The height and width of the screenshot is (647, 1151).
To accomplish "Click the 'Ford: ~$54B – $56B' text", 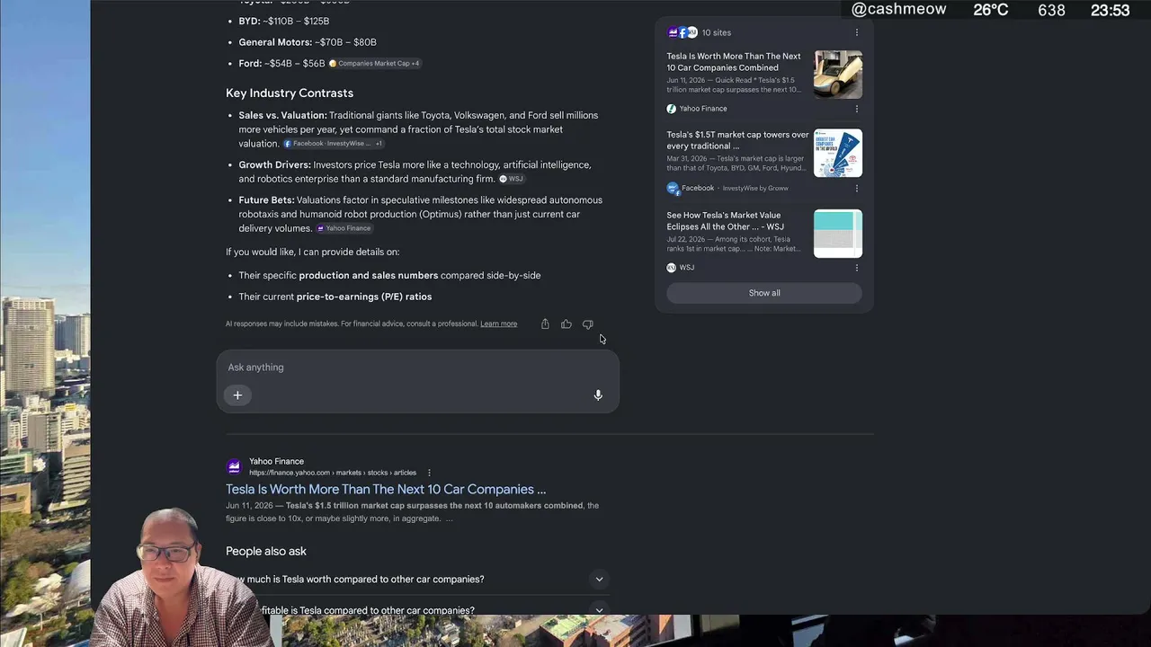I will tap(281, 64).
